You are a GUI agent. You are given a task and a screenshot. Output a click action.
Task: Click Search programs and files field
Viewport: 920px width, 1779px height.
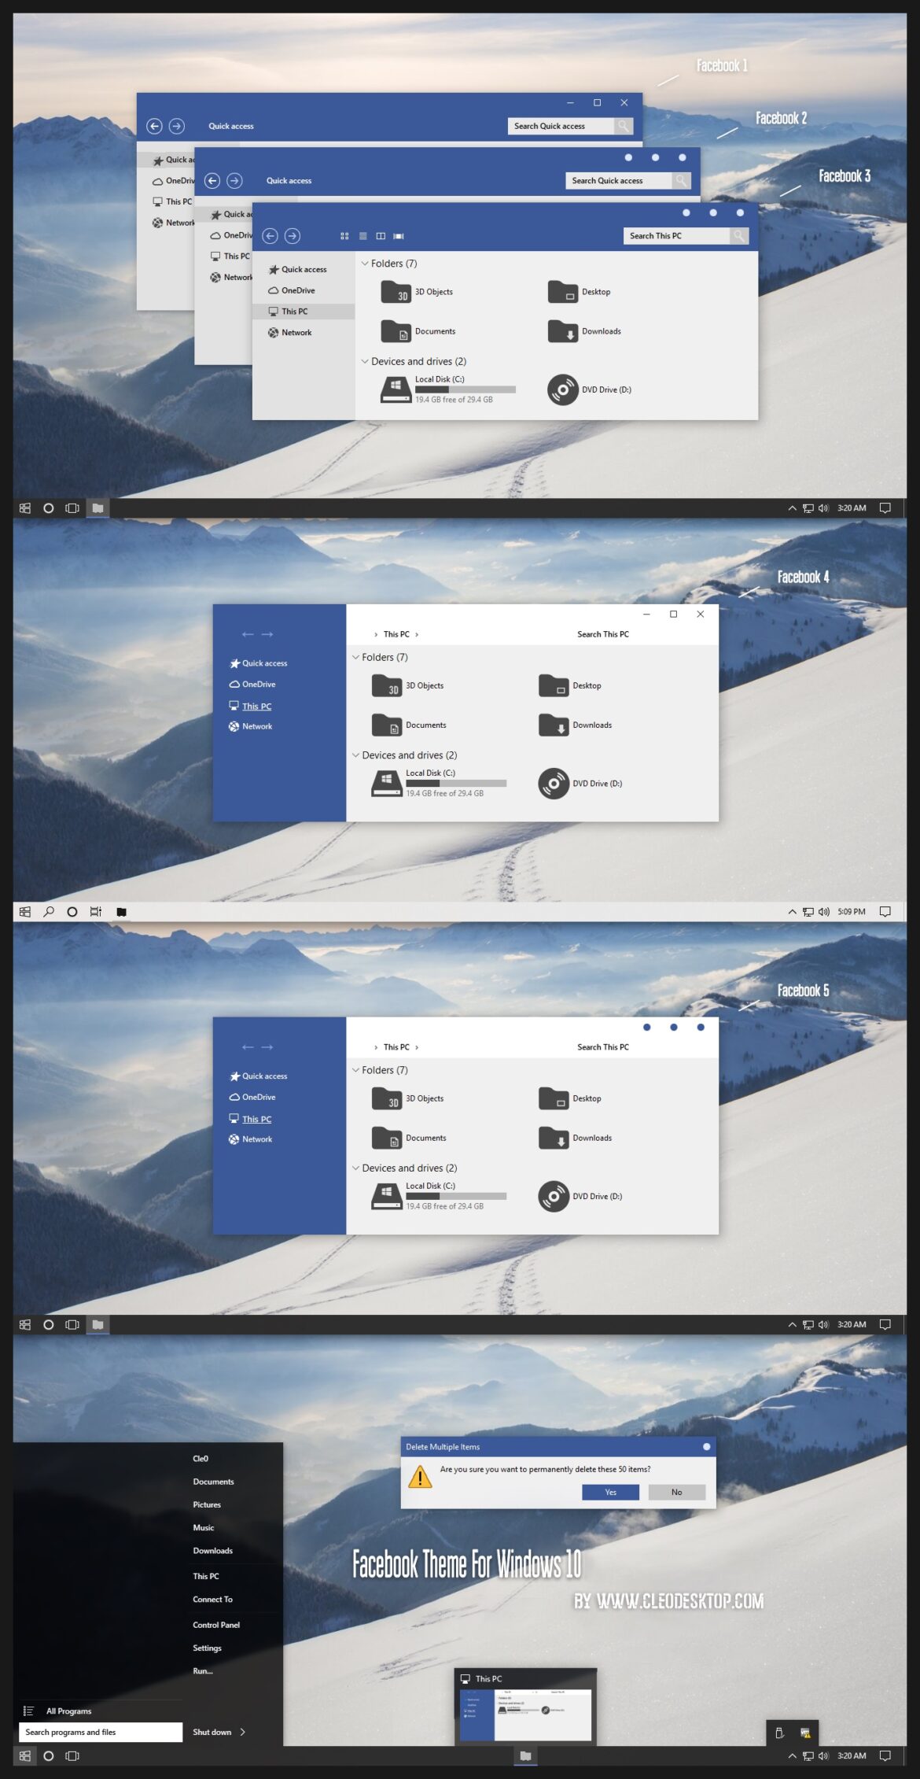(x=101, y=1732)
